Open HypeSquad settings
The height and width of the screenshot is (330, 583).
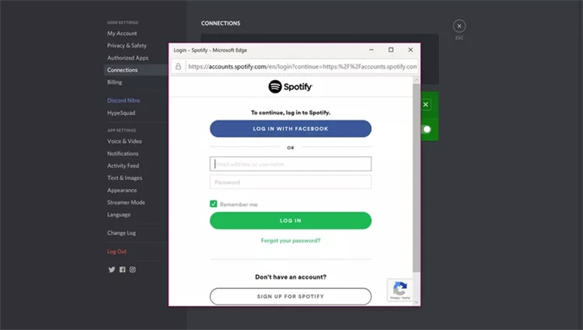(121, 113)
